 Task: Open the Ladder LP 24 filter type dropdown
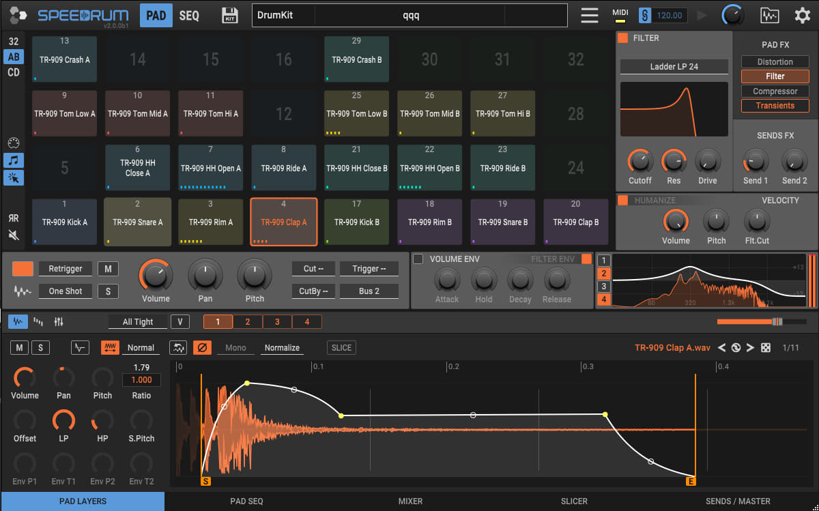pos(674,67)
